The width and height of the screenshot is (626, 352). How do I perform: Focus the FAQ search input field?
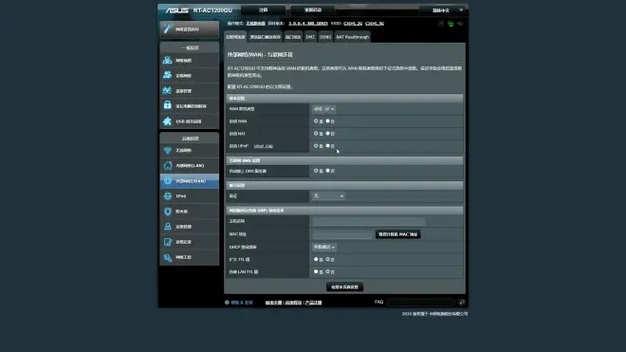[420, 303]
